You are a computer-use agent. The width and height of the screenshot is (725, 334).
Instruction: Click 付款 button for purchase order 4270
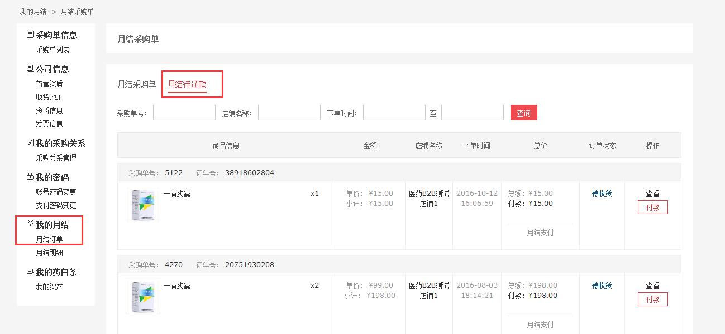click(652, 299)
